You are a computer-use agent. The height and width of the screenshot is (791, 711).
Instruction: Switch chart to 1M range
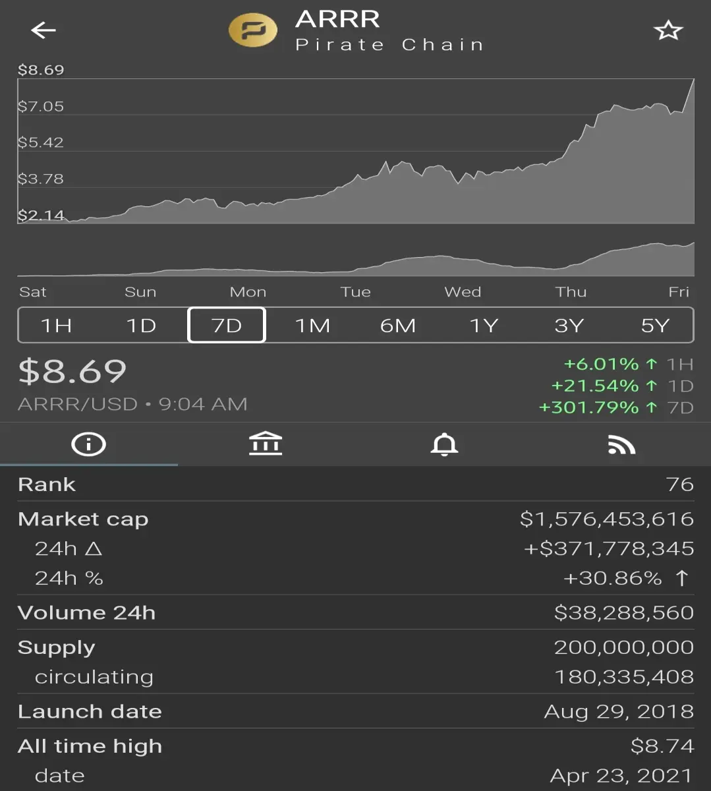pyautogui.click(x=312, y=325)
